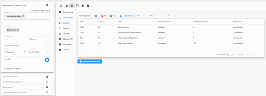Screen dimensions: 266x96
Task: Expand Control de Folios y escritura panel
Action: (x=27, y=82)
